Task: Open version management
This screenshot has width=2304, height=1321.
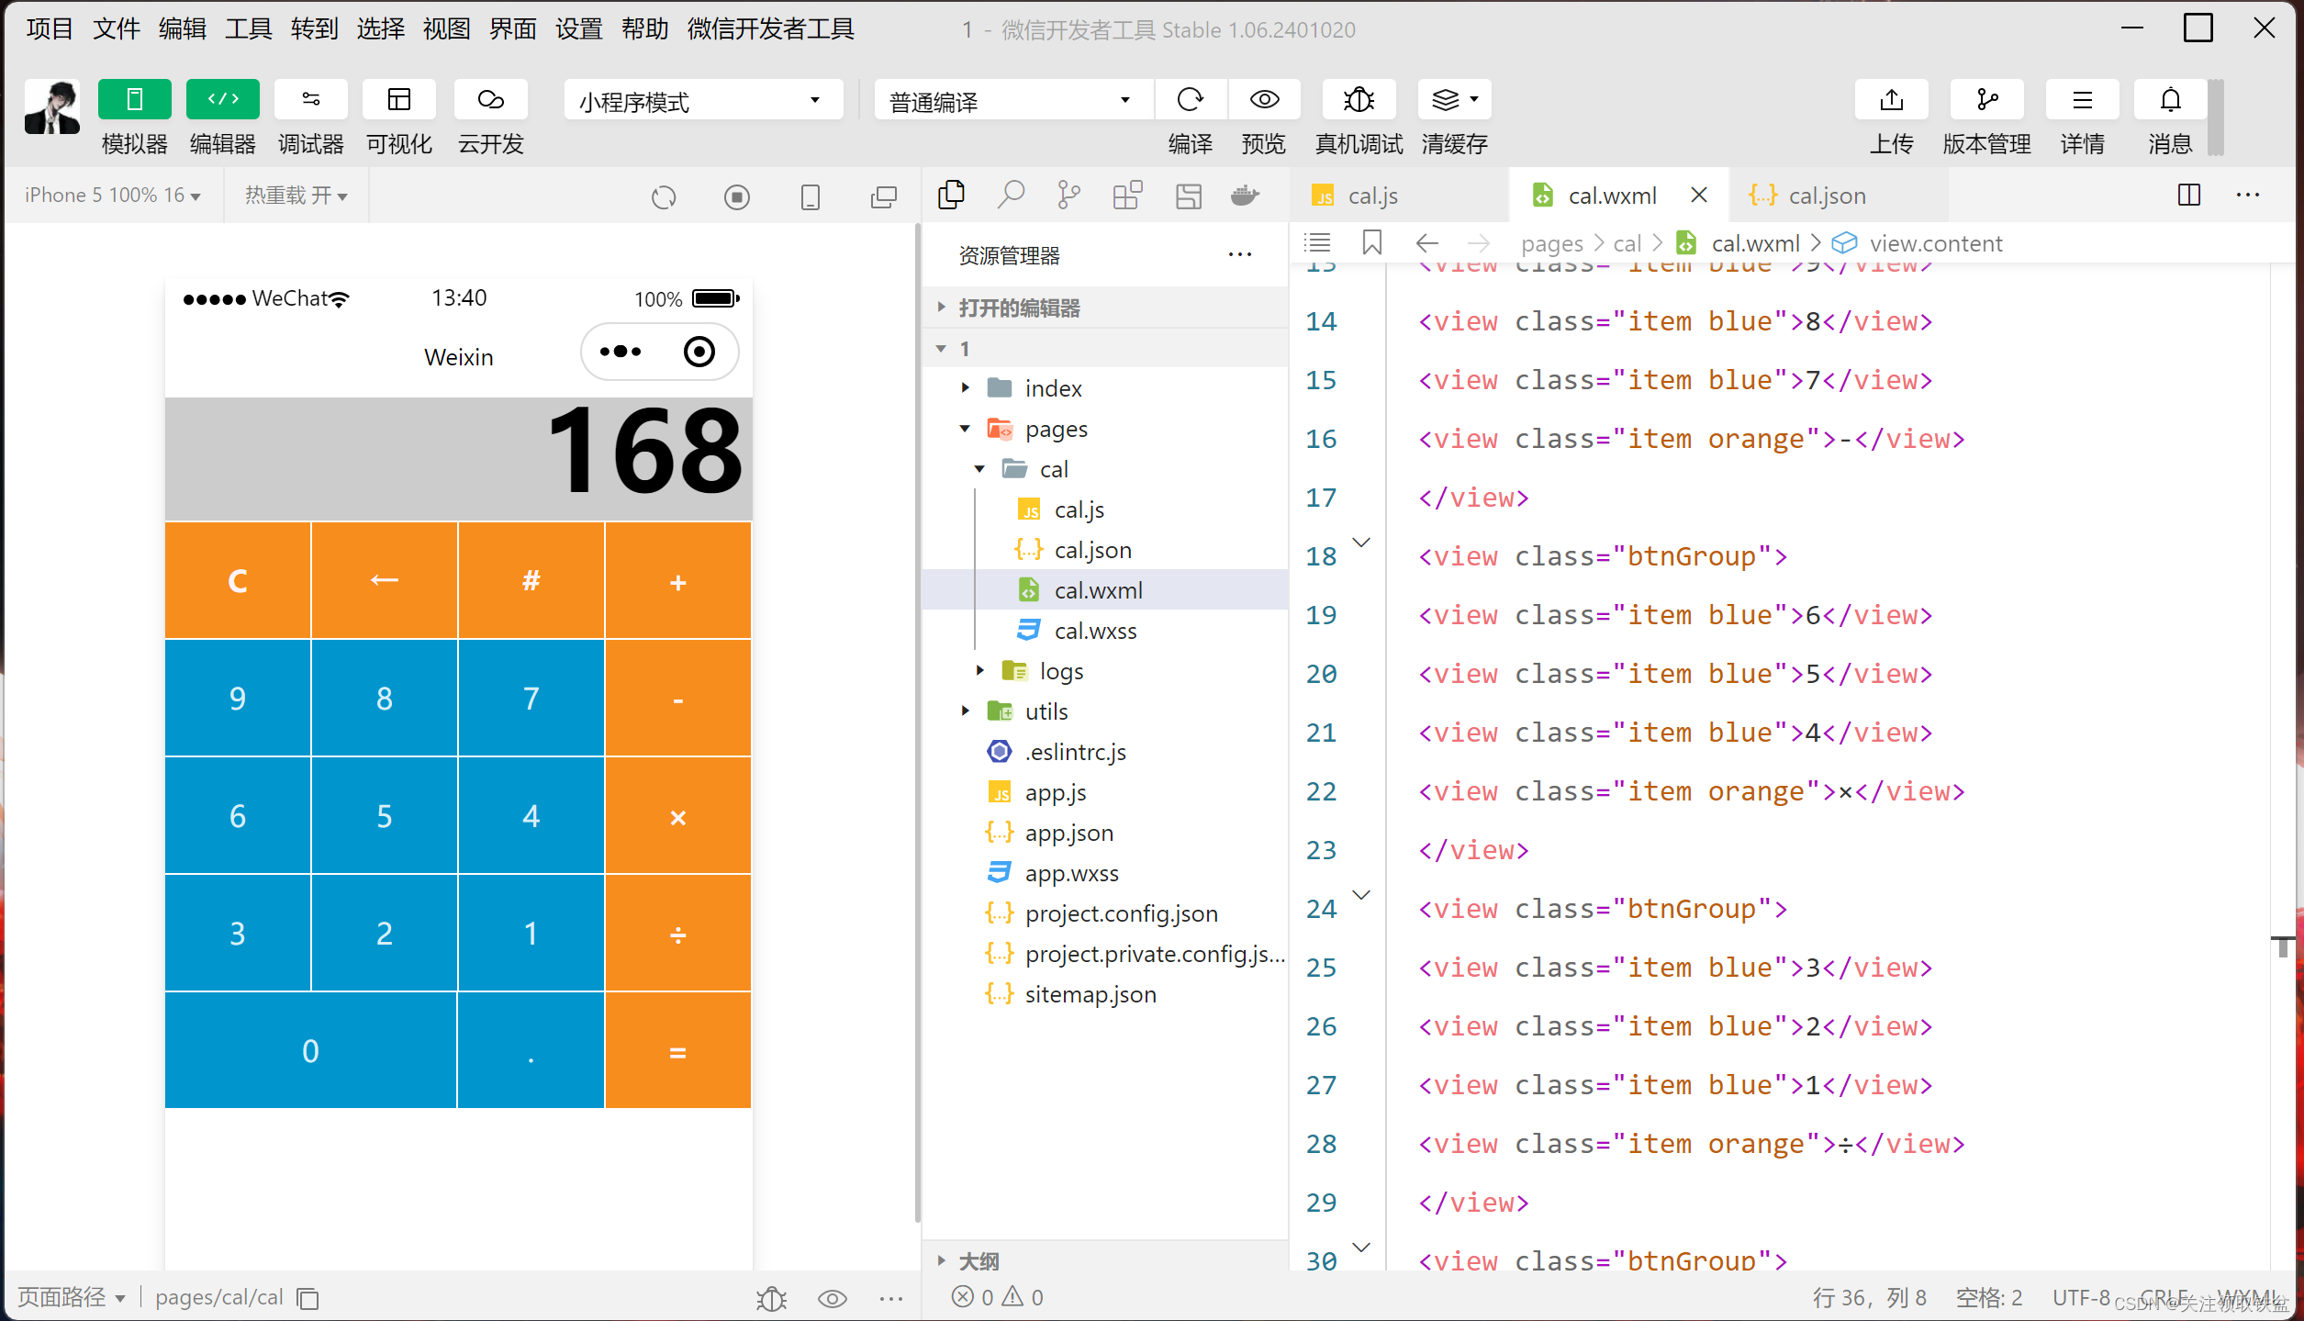Action: (1986, 99)
